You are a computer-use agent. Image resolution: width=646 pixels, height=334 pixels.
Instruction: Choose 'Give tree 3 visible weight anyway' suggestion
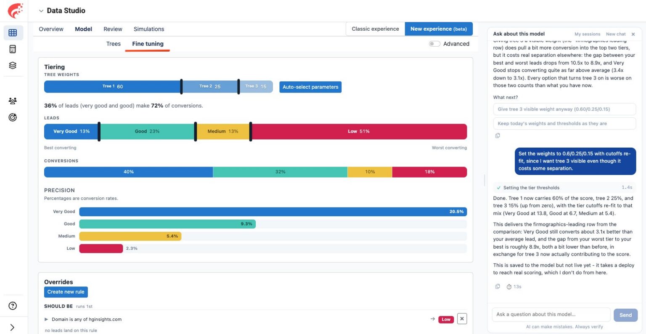pos(564,109)
